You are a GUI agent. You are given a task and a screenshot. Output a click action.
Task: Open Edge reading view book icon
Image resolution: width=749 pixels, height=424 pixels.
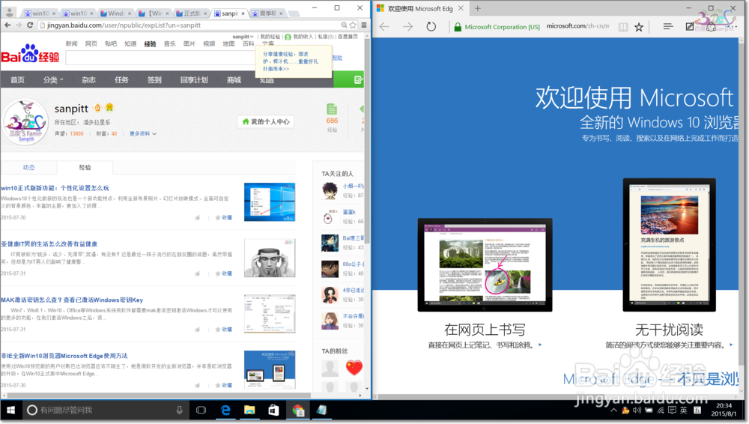623,27
